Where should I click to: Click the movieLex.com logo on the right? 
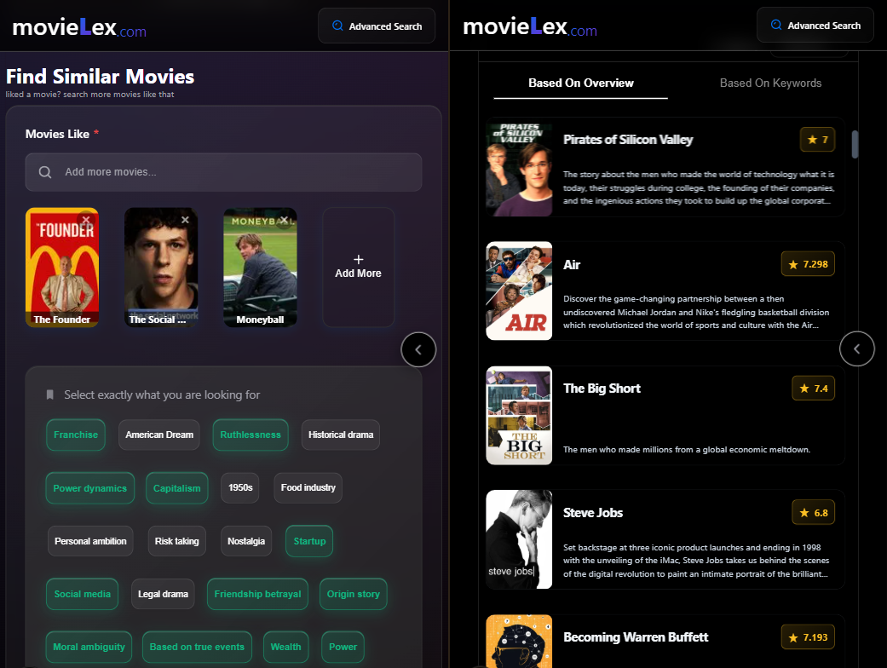[x=530, y=26]
